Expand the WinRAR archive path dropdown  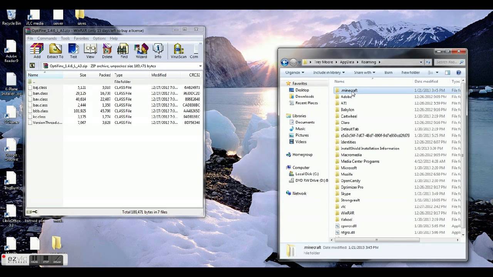coord(200,66)
